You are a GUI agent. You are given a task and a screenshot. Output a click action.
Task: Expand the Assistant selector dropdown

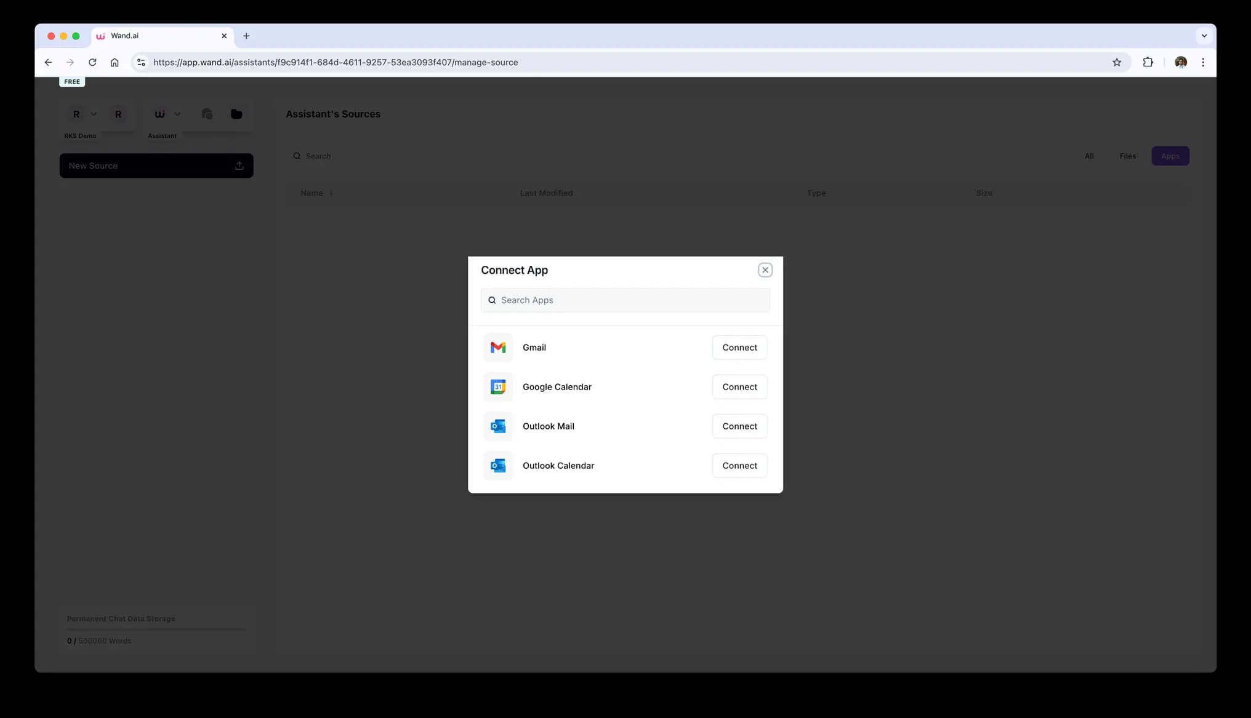177,114
